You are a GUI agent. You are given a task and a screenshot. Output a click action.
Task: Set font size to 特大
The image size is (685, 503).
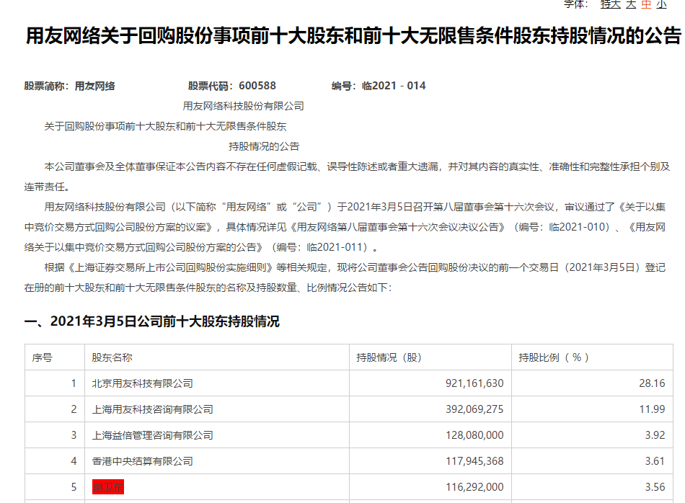(610, 4)
